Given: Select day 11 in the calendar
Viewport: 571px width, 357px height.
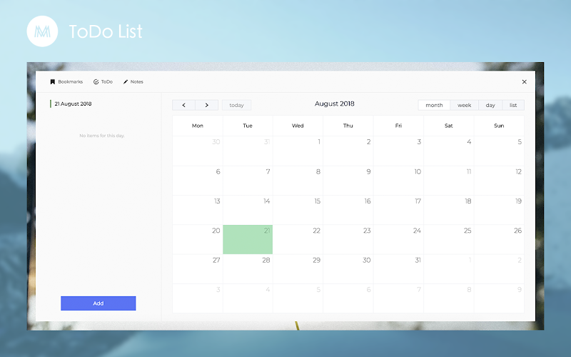Looking at the screenshot, I should pyautogui.click(x=449, y=181).
